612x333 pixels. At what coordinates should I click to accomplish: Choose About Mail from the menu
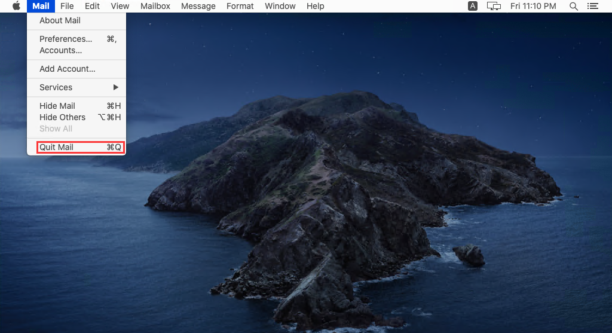point(60,20)
